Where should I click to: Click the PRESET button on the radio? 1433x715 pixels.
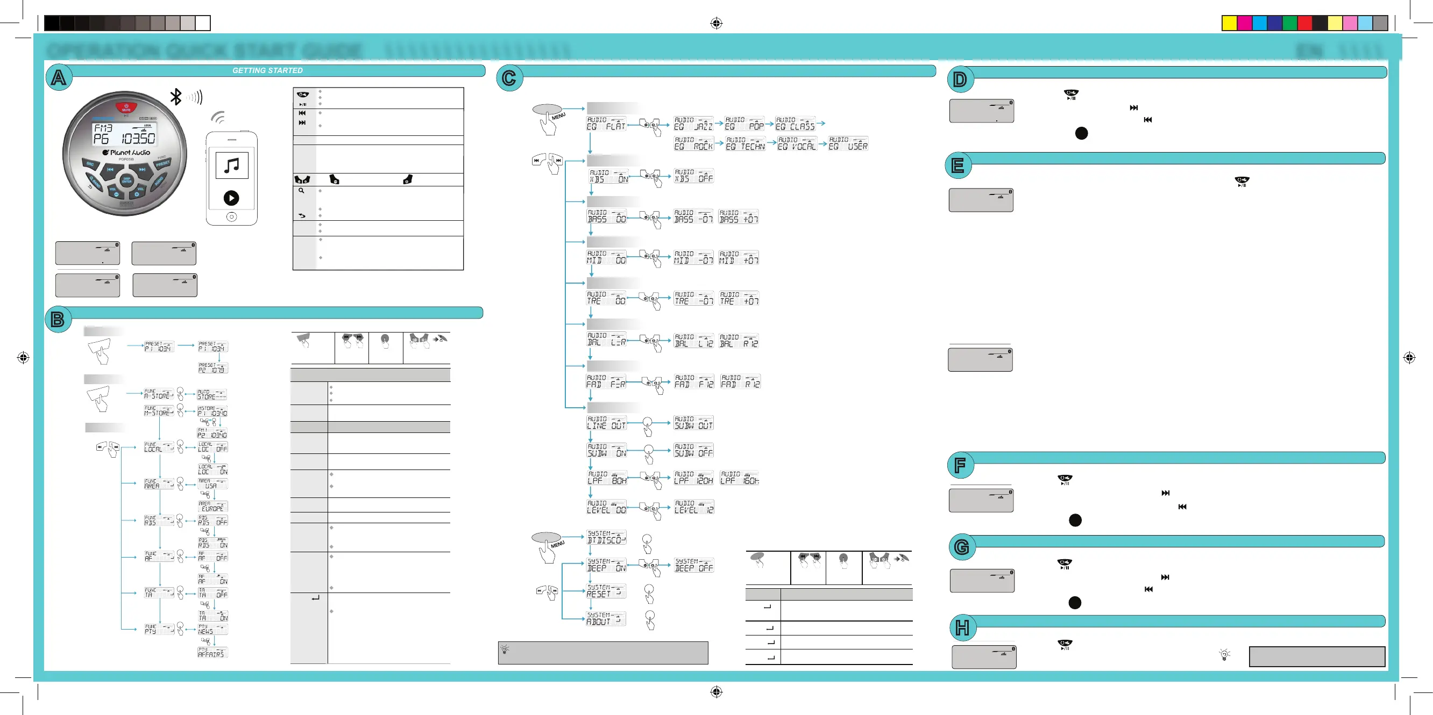coord(162,164)
